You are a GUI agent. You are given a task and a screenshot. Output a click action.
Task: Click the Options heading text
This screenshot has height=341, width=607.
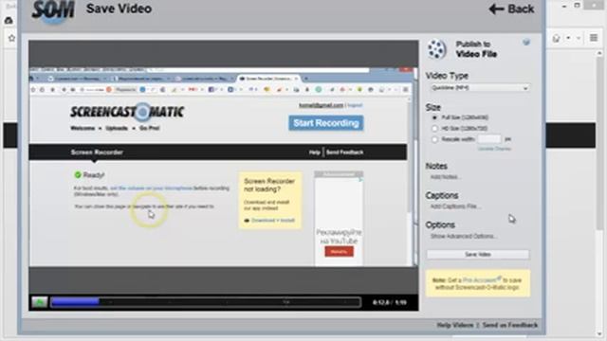click(440, 225)
